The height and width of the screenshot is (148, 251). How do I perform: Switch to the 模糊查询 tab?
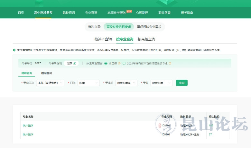(42, 73)
